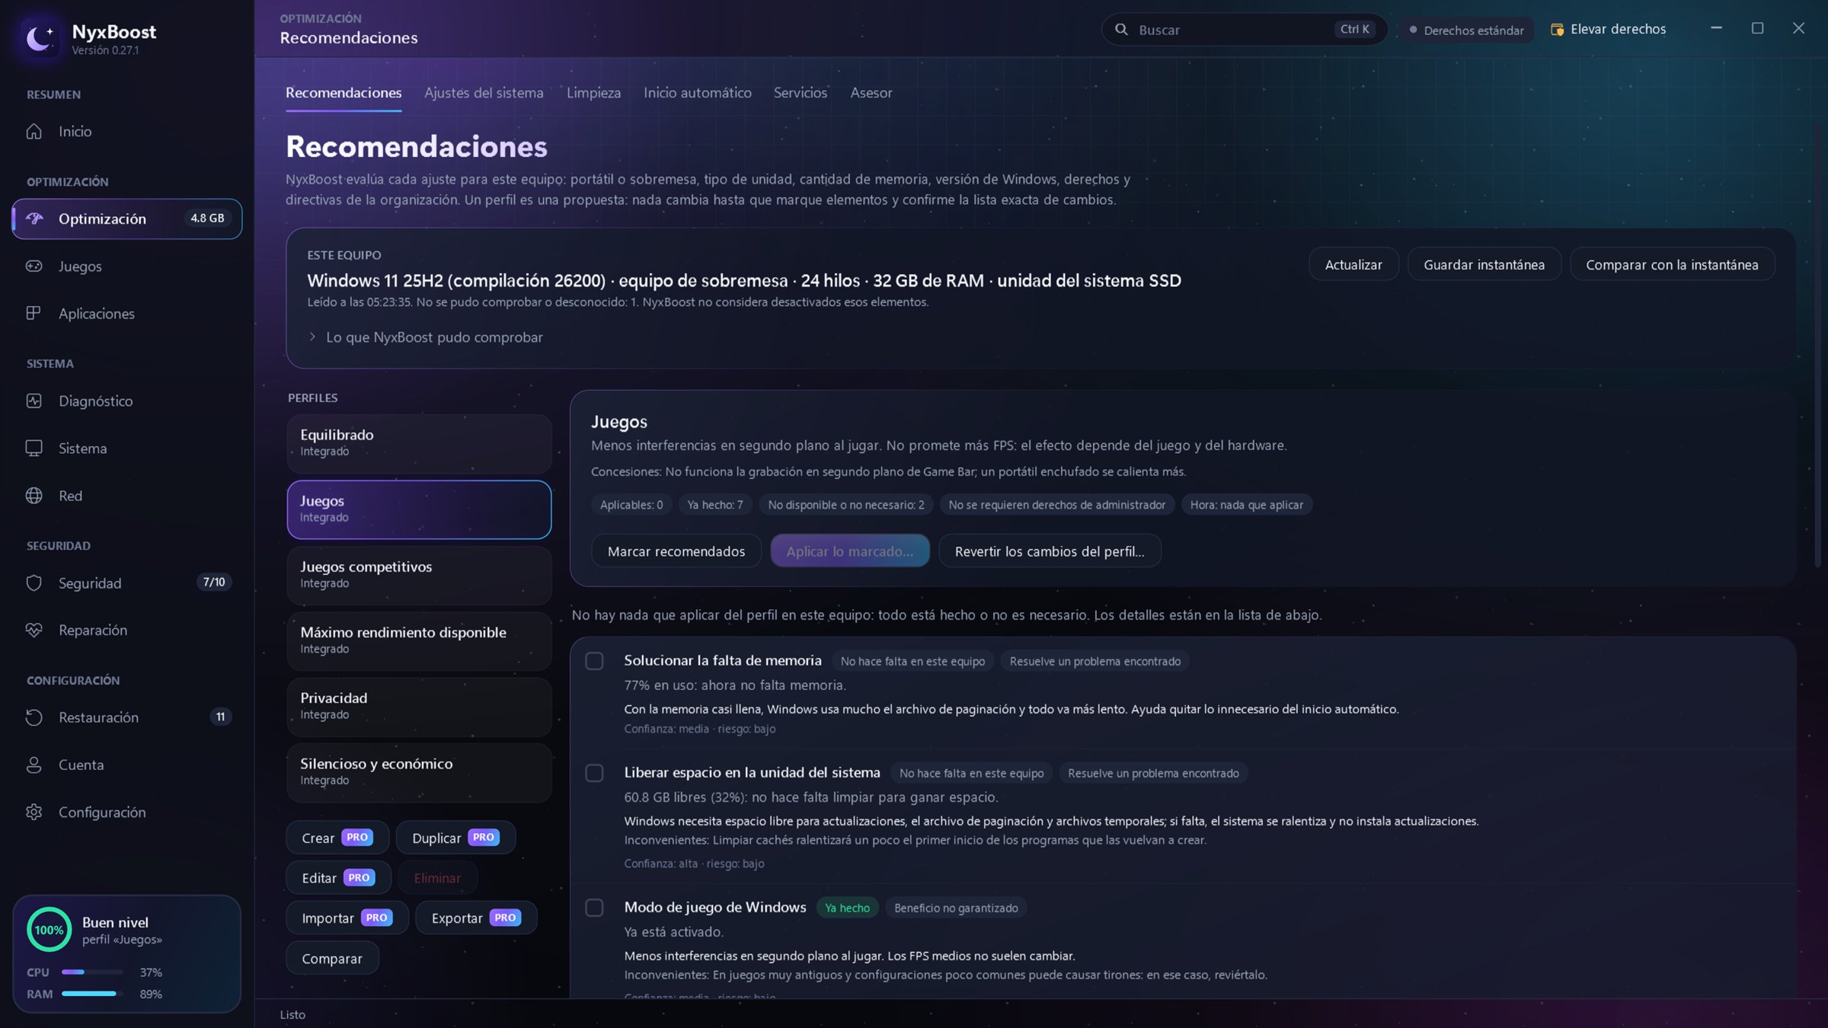
Task: Tick the Modo de juego de Windows checkbox
Action: (594, 908)
